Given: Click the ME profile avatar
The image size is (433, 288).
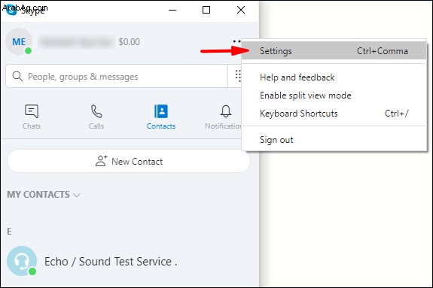Looking at the screenshot, I should click(19, 41).
